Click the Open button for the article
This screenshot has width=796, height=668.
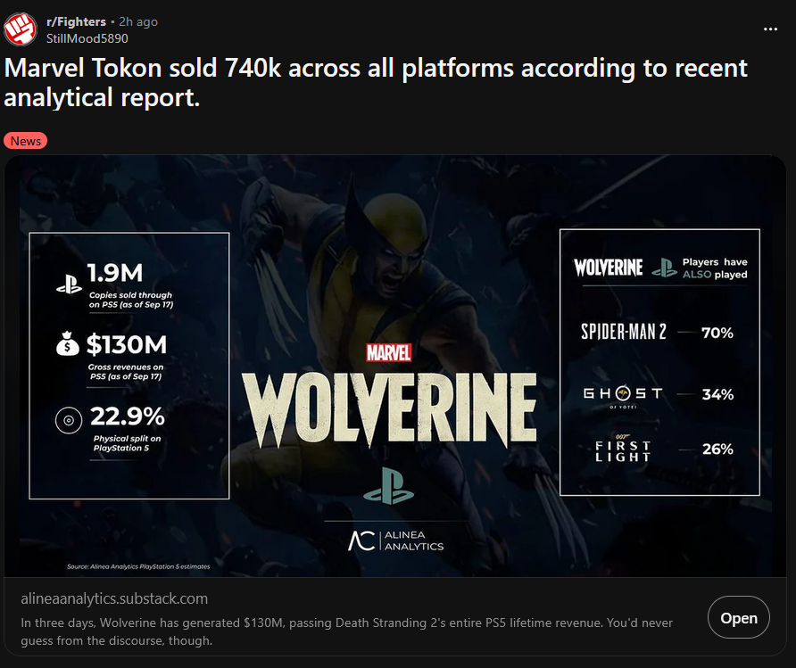(739, 617)
